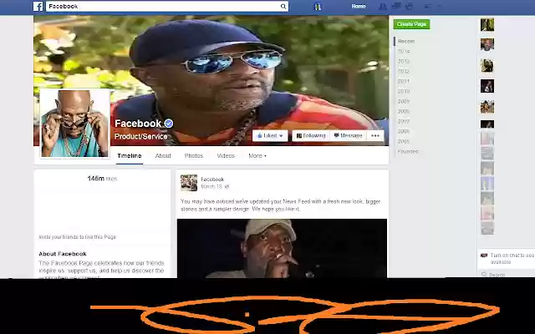The image size is (535, 334).
Task: Jump to 2011 in the timeline navigator
Action: pos(404,82)
